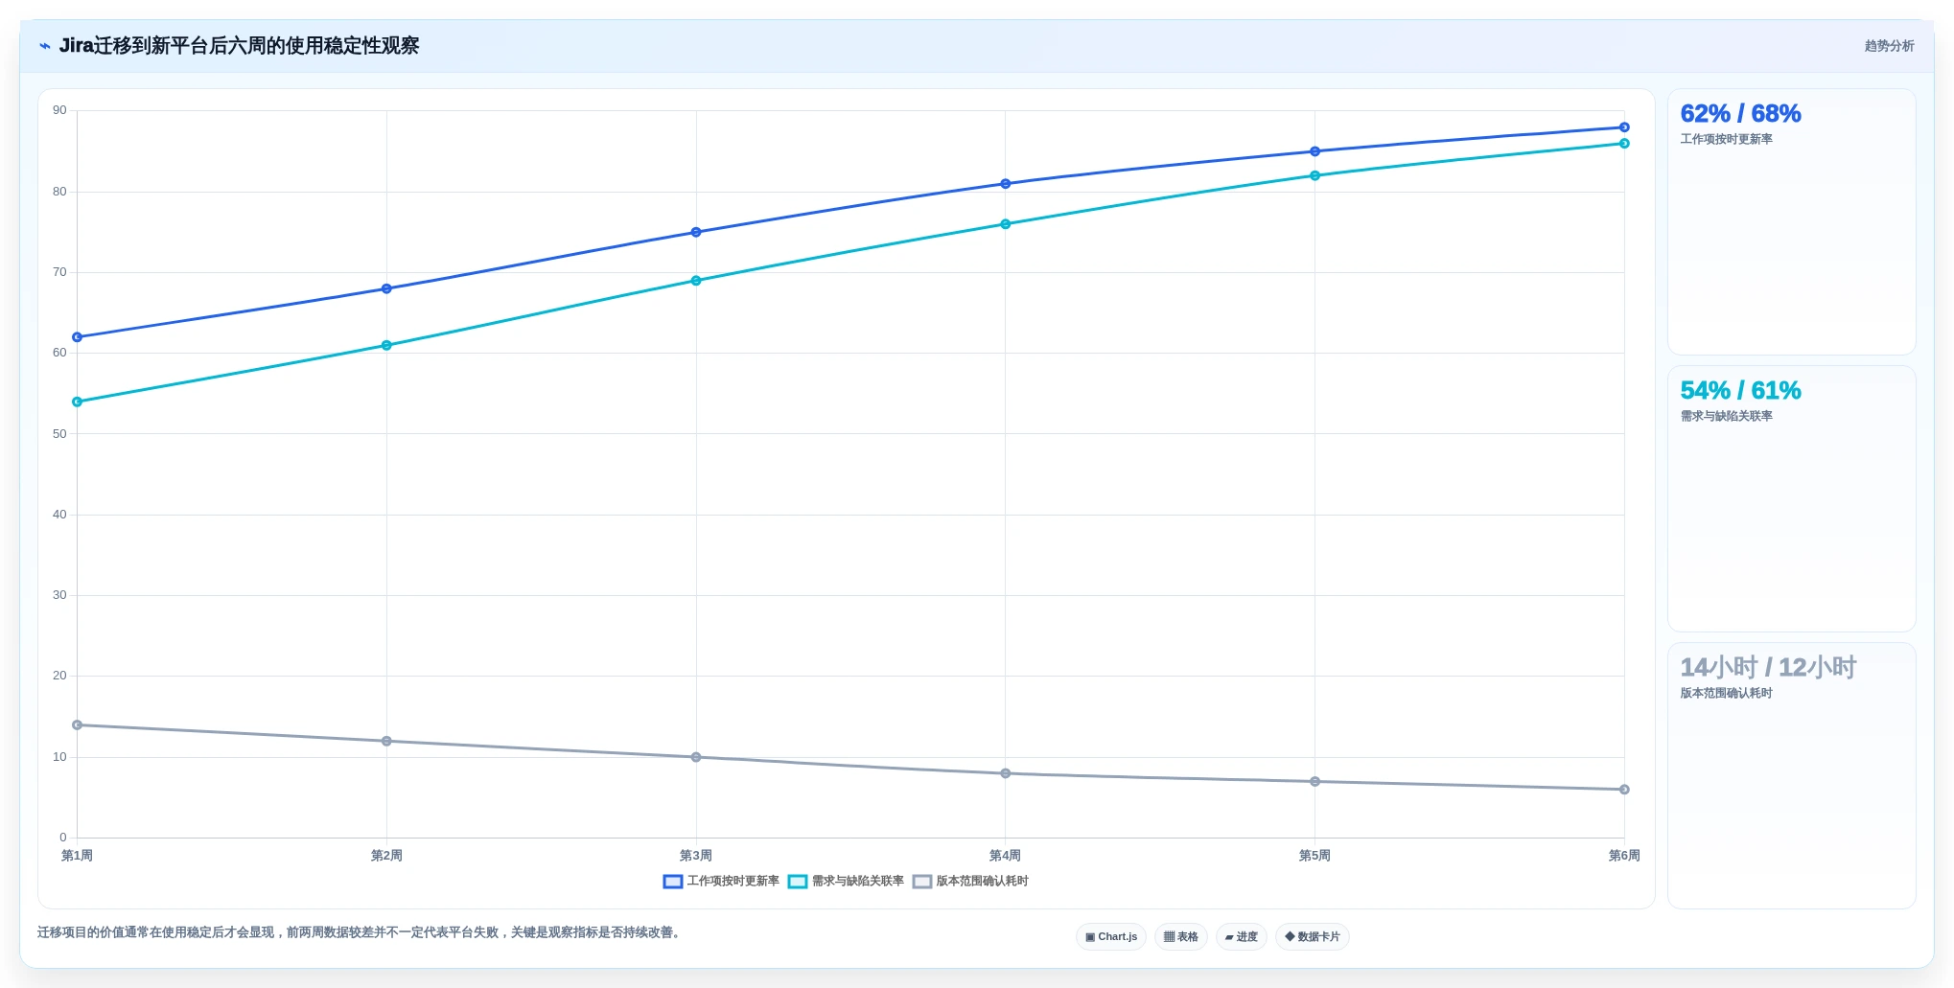Click the blue data point at 第4周

[x=1006, y=184]
